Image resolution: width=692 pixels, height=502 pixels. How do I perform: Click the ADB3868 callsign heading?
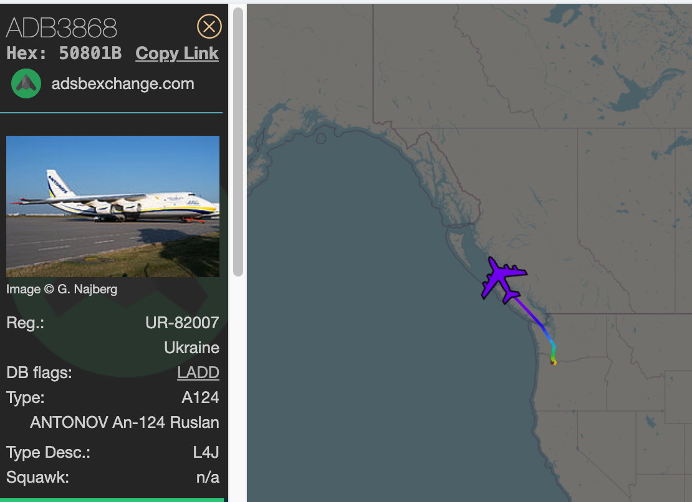62,27
